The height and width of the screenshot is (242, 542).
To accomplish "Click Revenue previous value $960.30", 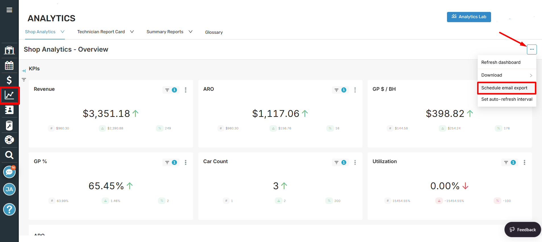I will (x=63, y=128).
